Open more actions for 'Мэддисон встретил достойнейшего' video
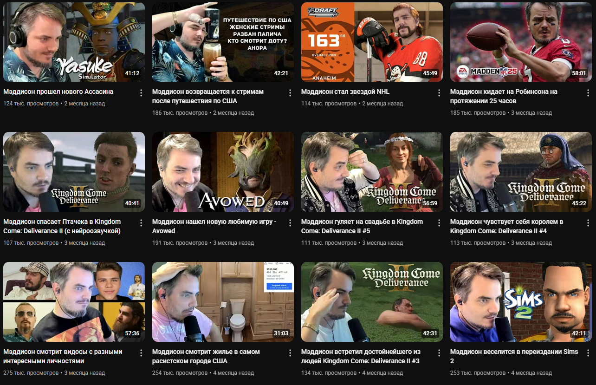Viewport: 596px width, 385px height. pos(439,353)
